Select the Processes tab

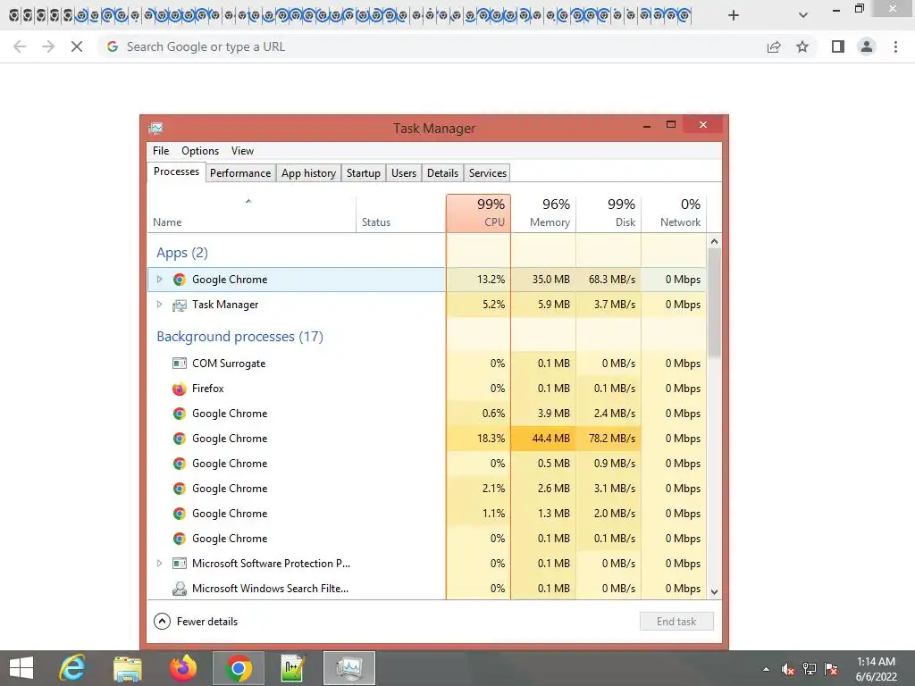[x=176, y=171]
